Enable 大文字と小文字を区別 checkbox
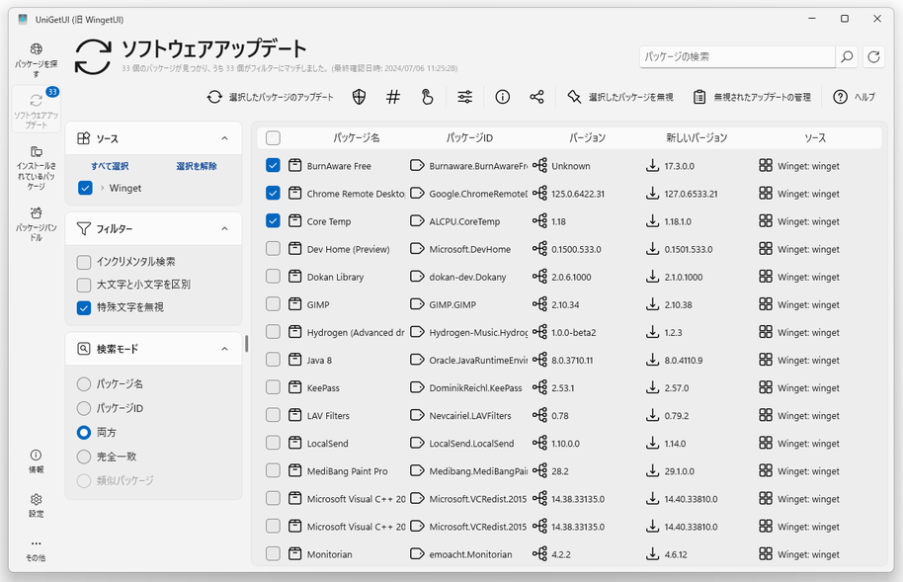The image size is (903, 582). pyautogui.click(x=84, y=285)
